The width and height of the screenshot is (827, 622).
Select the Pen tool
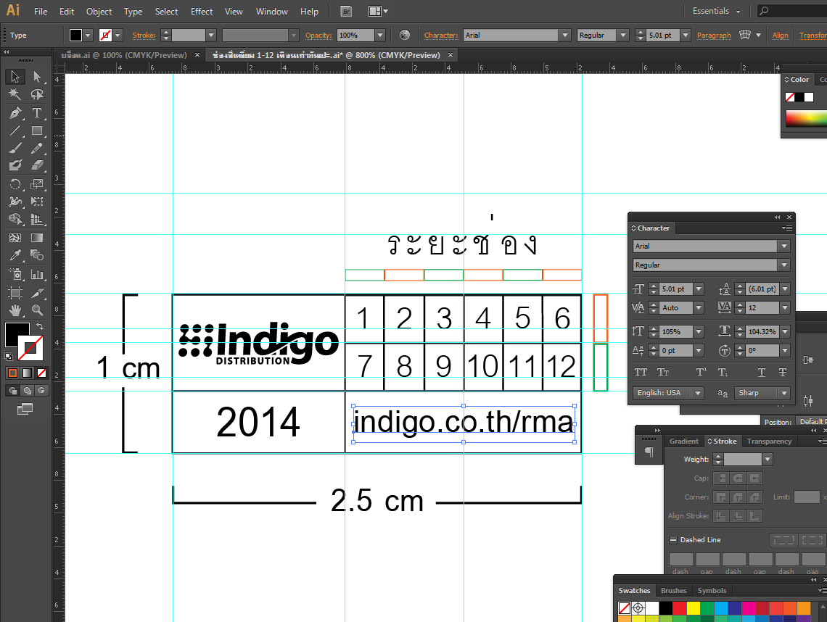click(x=15, y=113)
